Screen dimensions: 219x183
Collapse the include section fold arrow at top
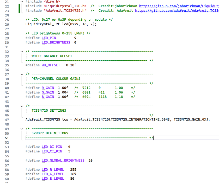22,1
